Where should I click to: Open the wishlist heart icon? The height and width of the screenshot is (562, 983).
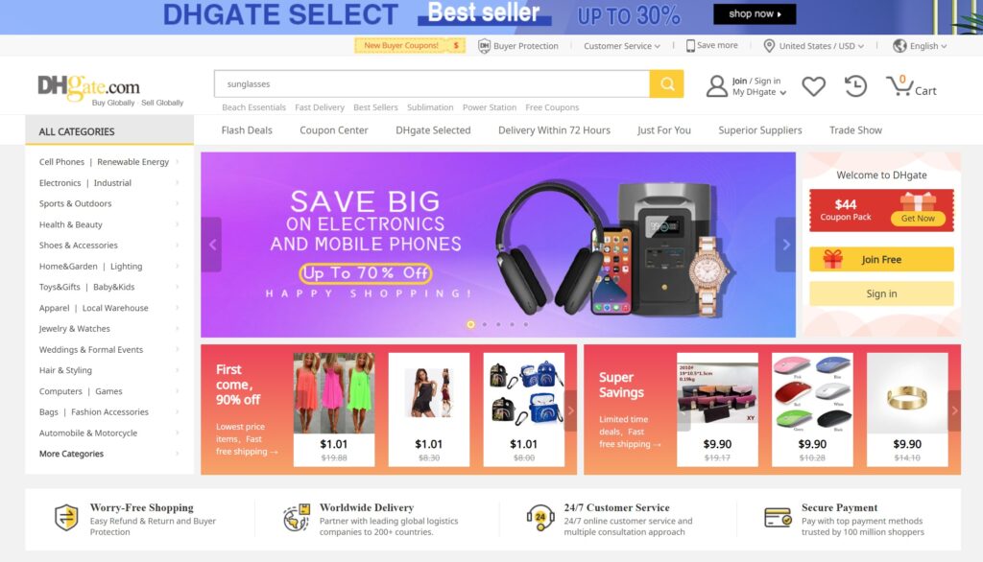click(x=813, y=86)
